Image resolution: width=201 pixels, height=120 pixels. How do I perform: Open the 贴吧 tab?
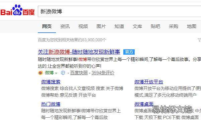(155, 26)
